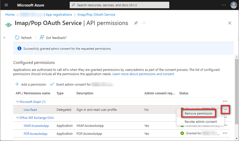Select Remove permission from context menu
The image size is (239, 141).
(198, 113)
